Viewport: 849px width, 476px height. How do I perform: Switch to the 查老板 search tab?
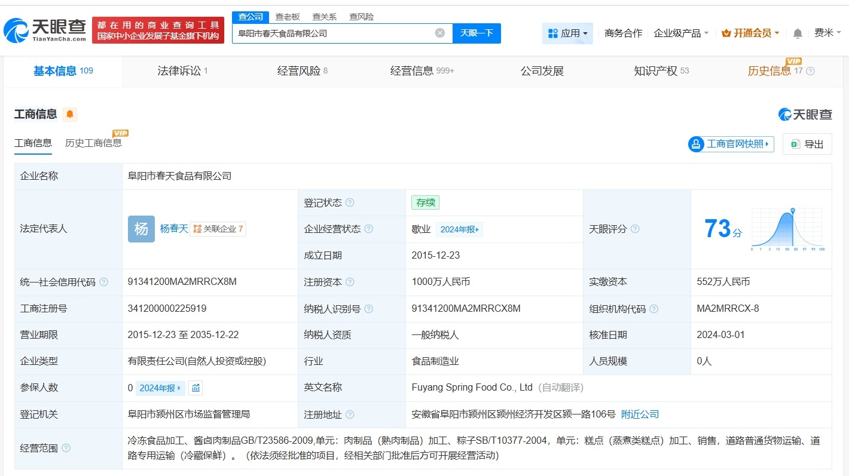[x=288, y=16]
